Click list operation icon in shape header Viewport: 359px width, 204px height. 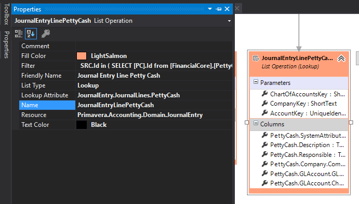click(x=256, y=59)
